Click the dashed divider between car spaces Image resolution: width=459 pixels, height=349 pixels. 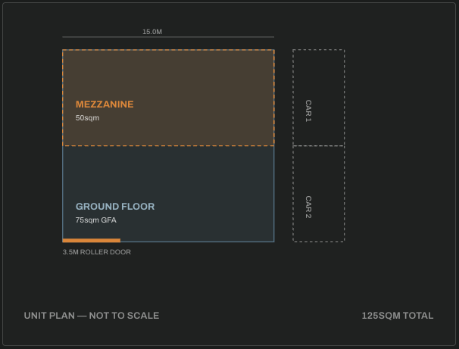point(318,145)
